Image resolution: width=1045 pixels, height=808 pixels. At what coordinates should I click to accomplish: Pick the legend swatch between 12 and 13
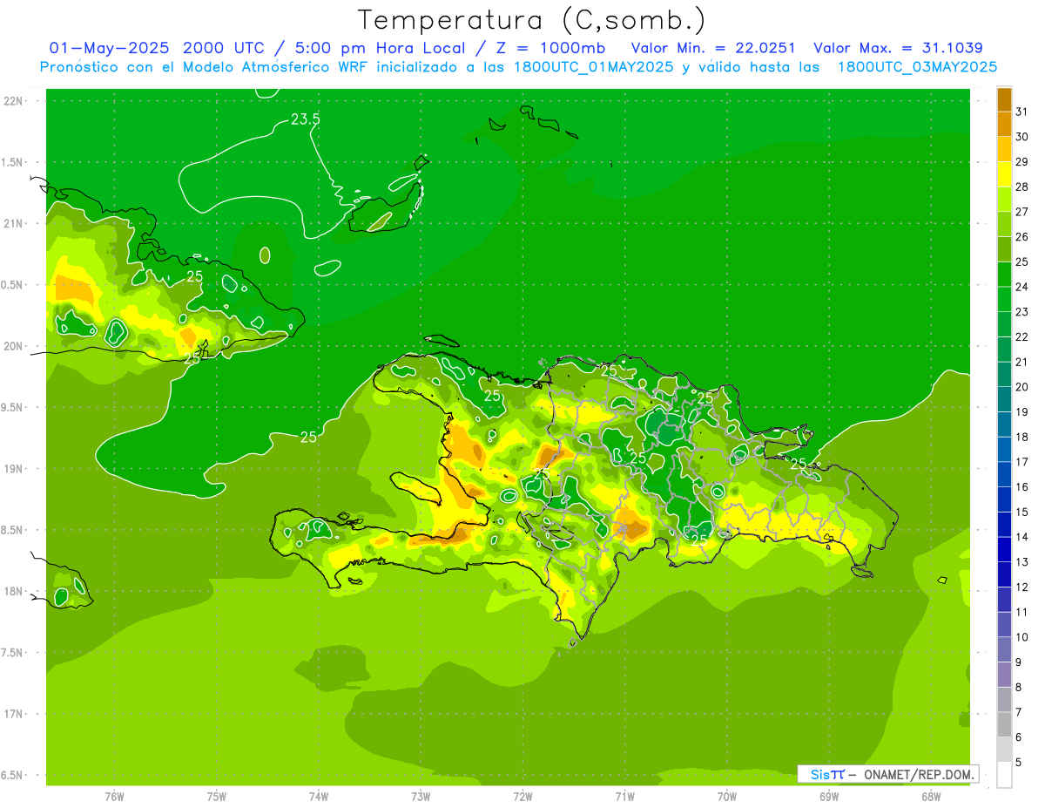pyautogui.click(x=1004, y=574)
